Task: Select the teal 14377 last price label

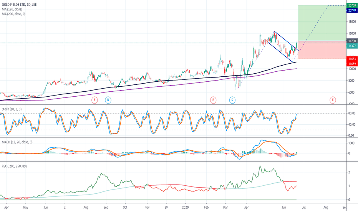Action: pyautogui.click(x=352, y=46)
